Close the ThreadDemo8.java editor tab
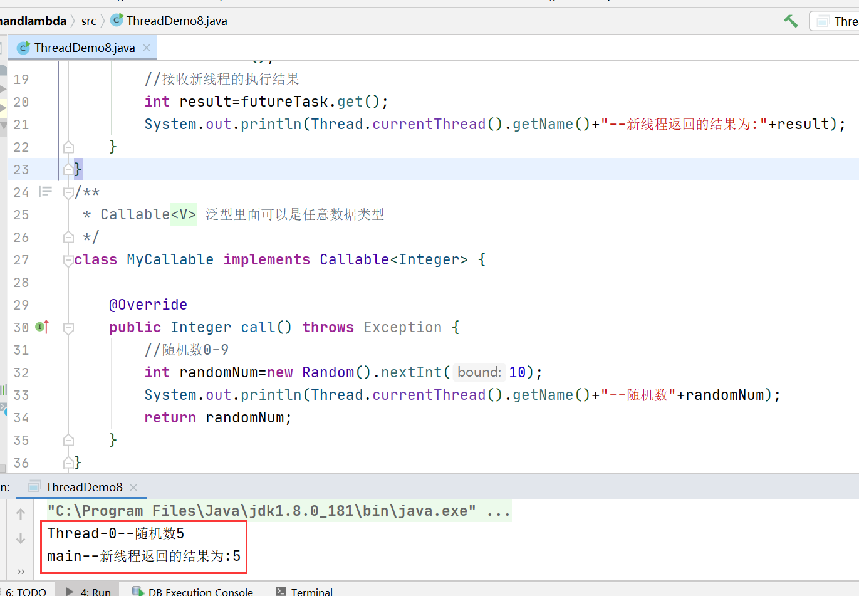The image size is (859, 596). (147, 48)
